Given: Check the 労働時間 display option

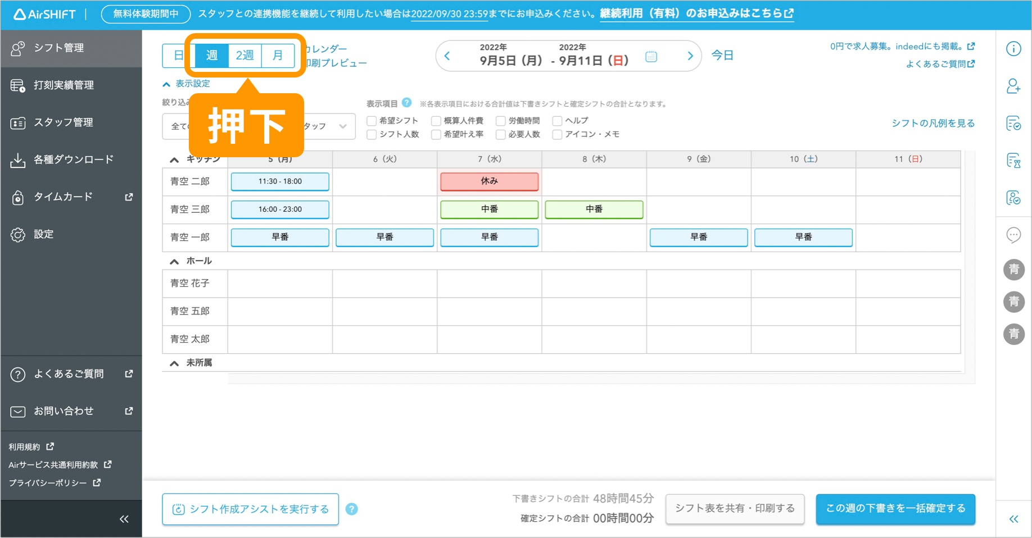Looking at the screenshot, I should point(501,120).
